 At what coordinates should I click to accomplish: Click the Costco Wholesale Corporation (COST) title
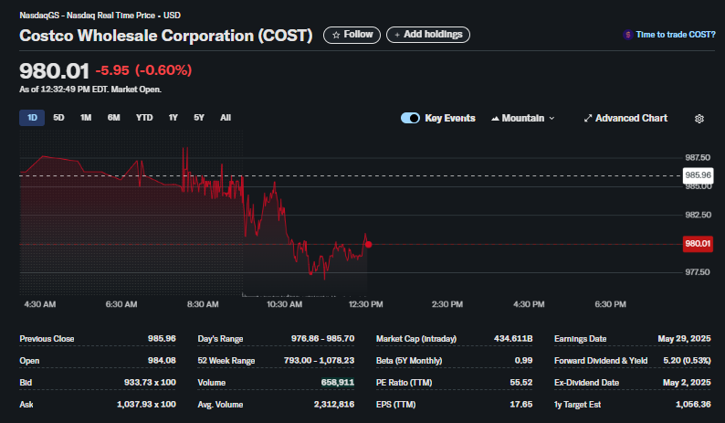click(166, 36)
